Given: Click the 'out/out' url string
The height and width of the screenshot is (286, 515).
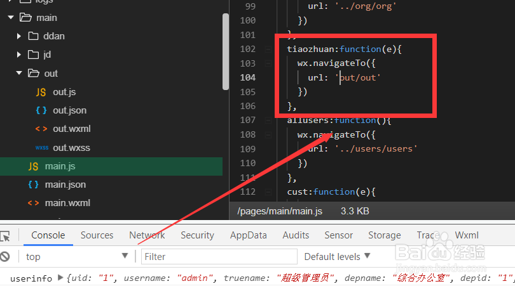Looking at the screenshot, I should (x=358, y=77).
